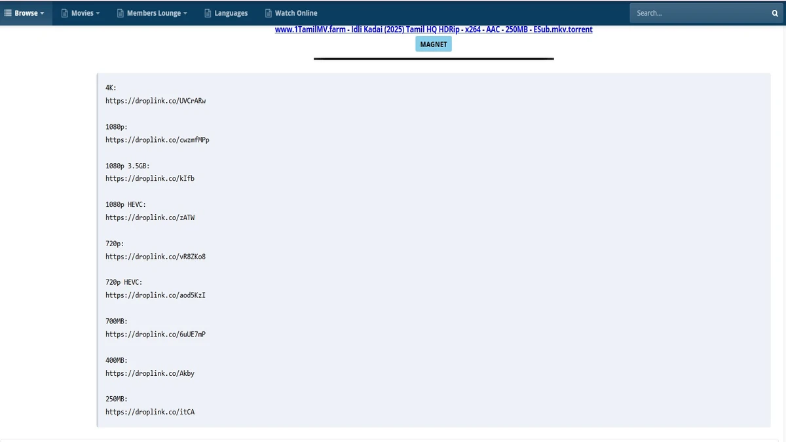The width and height of the screenshot is (786, 442).
Task: Go to the Watch Online menu item
Action: (x=295, y=13)
